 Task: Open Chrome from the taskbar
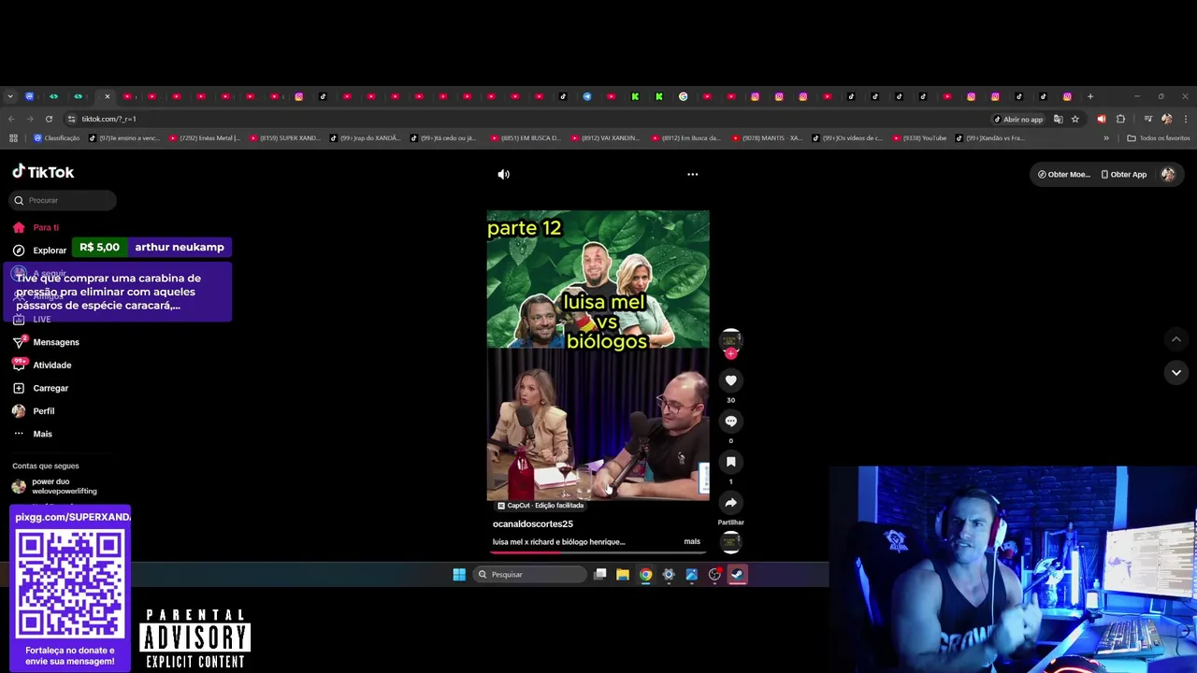coord(645,575)
